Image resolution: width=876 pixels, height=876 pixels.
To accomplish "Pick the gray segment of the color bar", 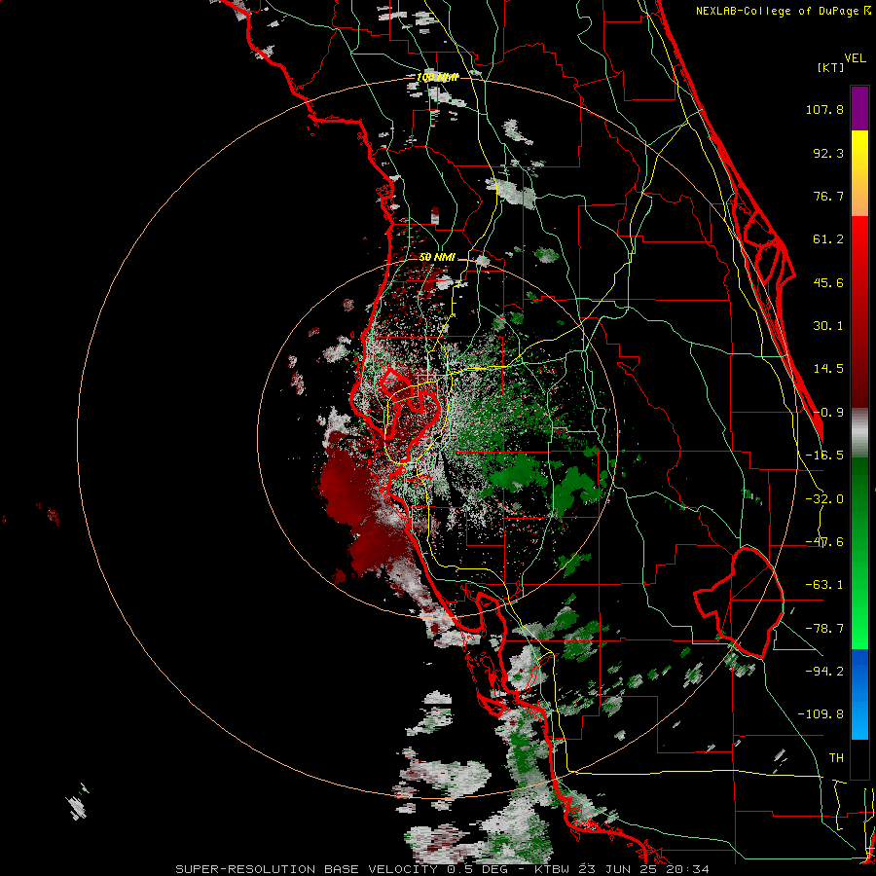I will (x=859, y=433).
